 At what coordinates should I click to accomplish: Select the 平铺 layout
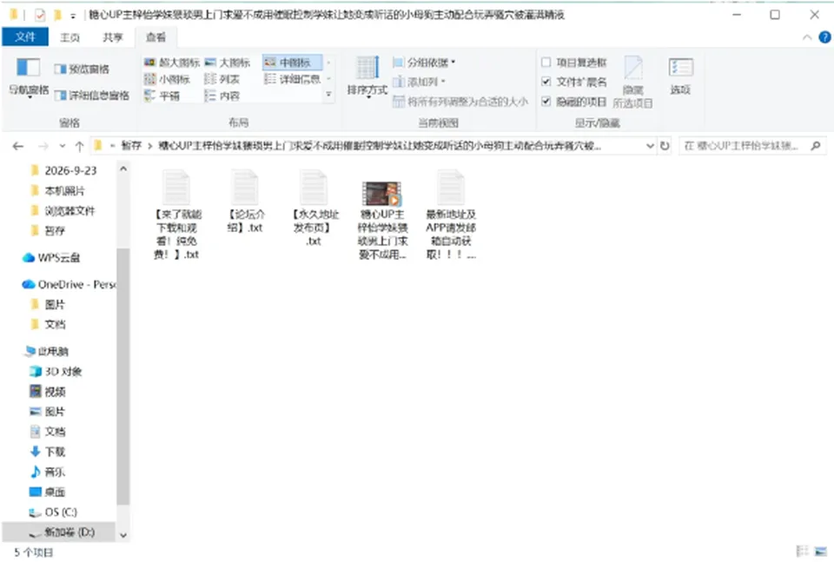tap(162, 96)
